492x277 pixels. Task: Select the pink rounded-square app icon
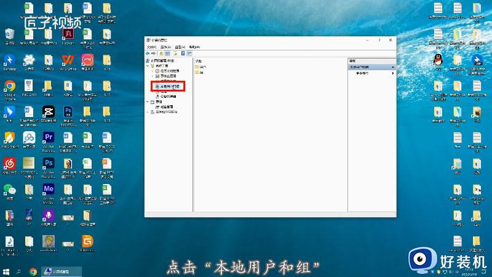[87, 62]
